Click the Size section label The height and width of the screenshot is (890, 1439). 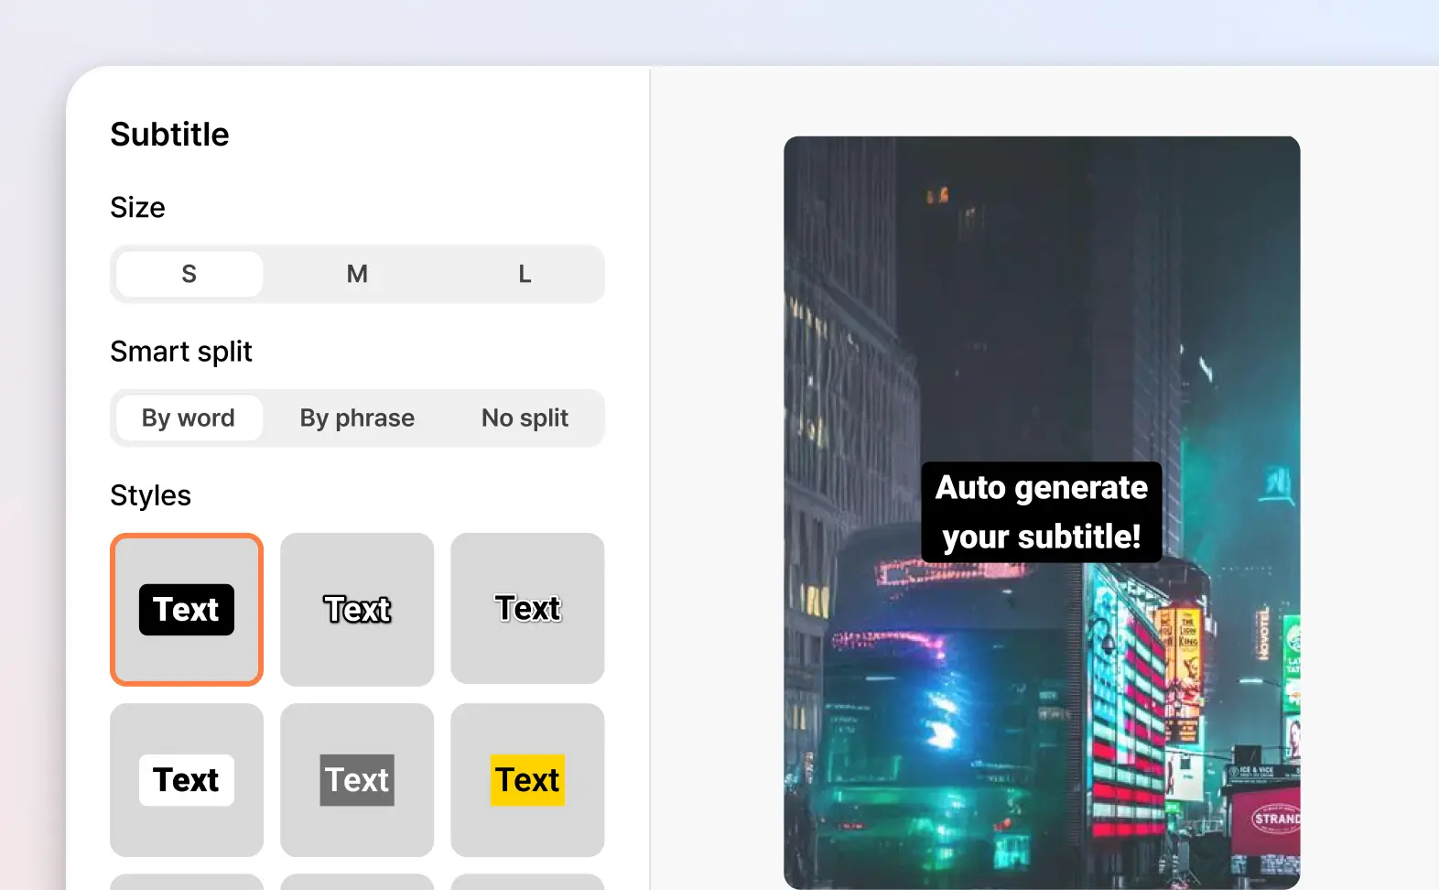(137, 208)
